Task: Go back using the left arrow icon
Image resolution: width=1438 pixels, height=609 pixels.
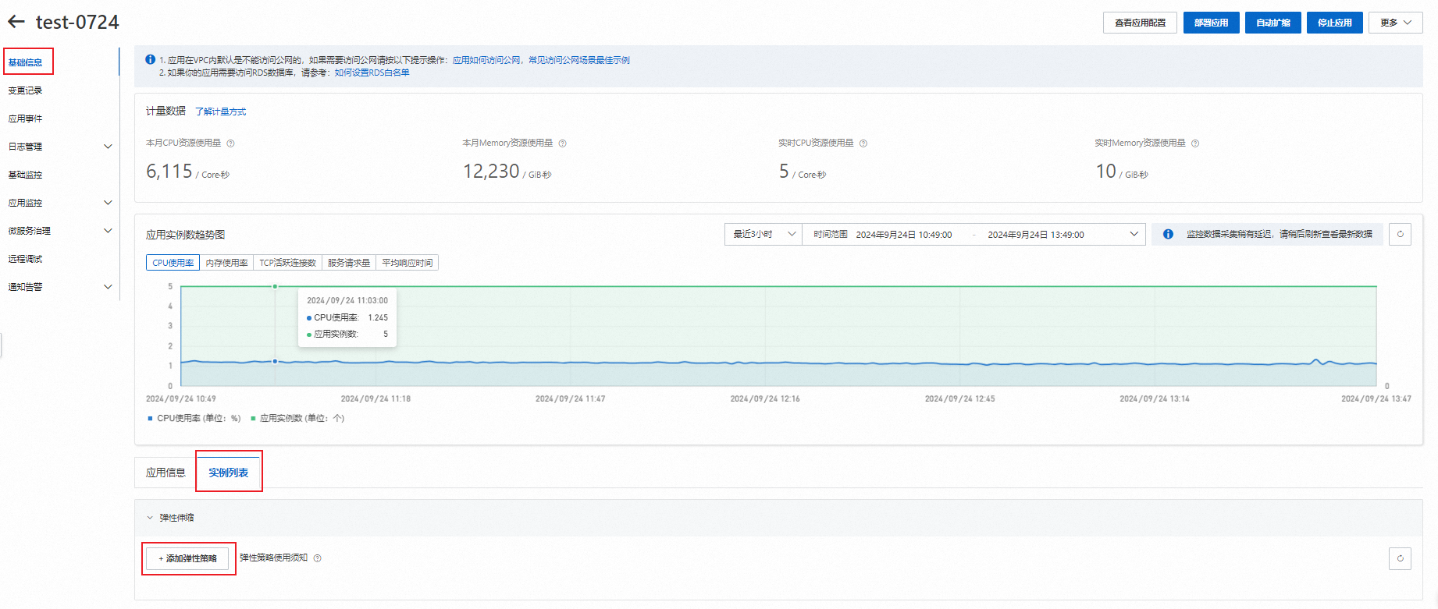Action: tap(16, 22)
